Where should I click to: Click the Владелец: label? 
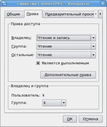22,38
